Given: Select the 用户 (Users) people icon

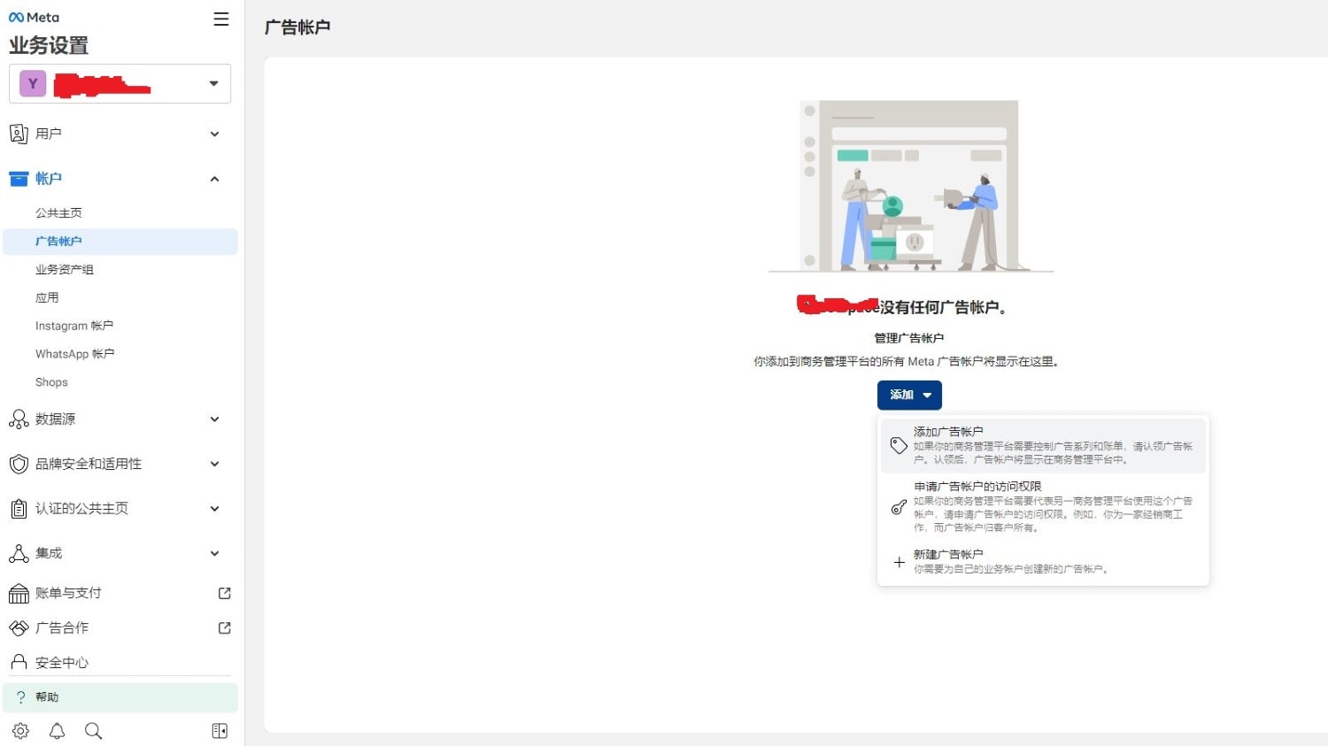Looking at the screenshot, I should coord(19,133).
